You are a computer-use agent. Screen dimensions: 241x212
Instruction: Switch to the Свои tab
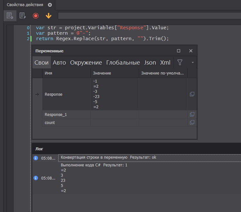[42, 63]
